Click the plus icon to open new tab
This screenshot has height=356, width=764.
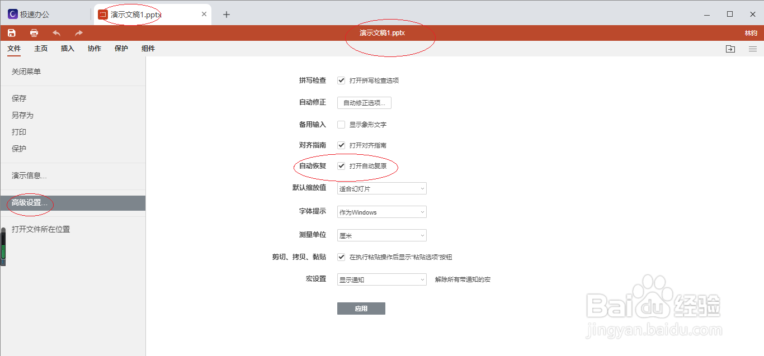click(x=227, y=14)
